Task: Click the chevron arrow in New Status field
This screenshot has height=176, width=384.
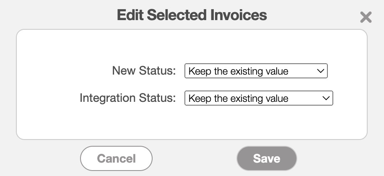Action: (321, 71)
